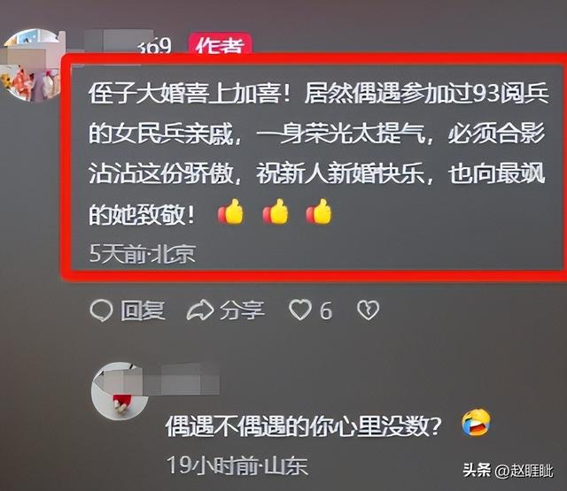
Task: Tap the middle thumbs-up emoji
Action: [276, 212]
